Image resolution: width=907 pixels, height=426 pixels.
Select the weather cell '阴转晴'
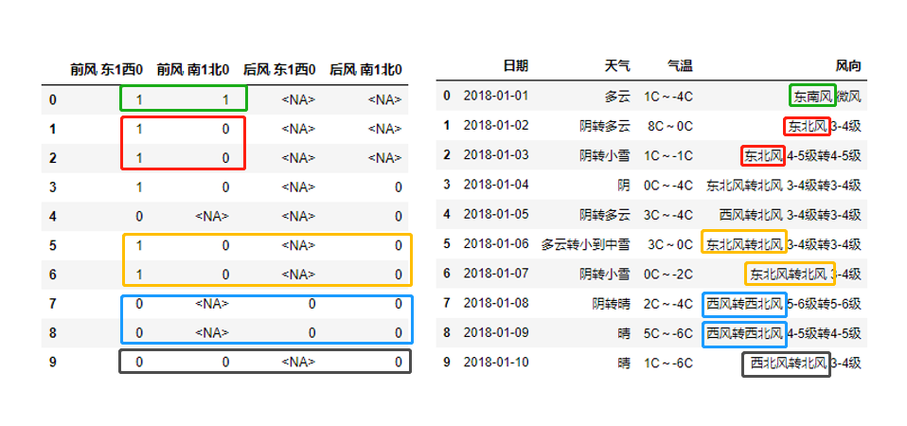tap(612, 304)
